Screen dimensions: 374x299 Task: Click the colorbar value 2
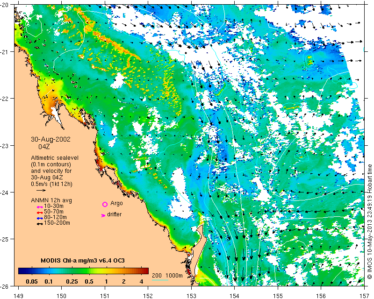(124, 282)
